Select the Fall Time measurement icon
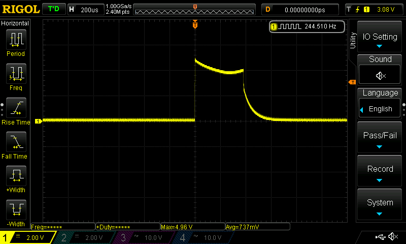Viewport: 406px width, 244px height. point(16,142)
